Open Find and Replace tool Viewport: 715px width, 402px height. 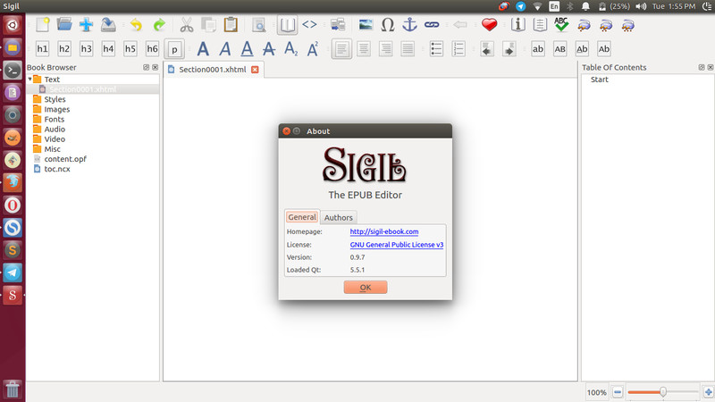259,25
